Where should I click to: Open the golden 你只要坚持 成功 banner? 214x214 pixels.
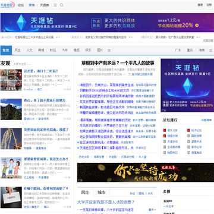pyautogui.click(x=146, y=172)
